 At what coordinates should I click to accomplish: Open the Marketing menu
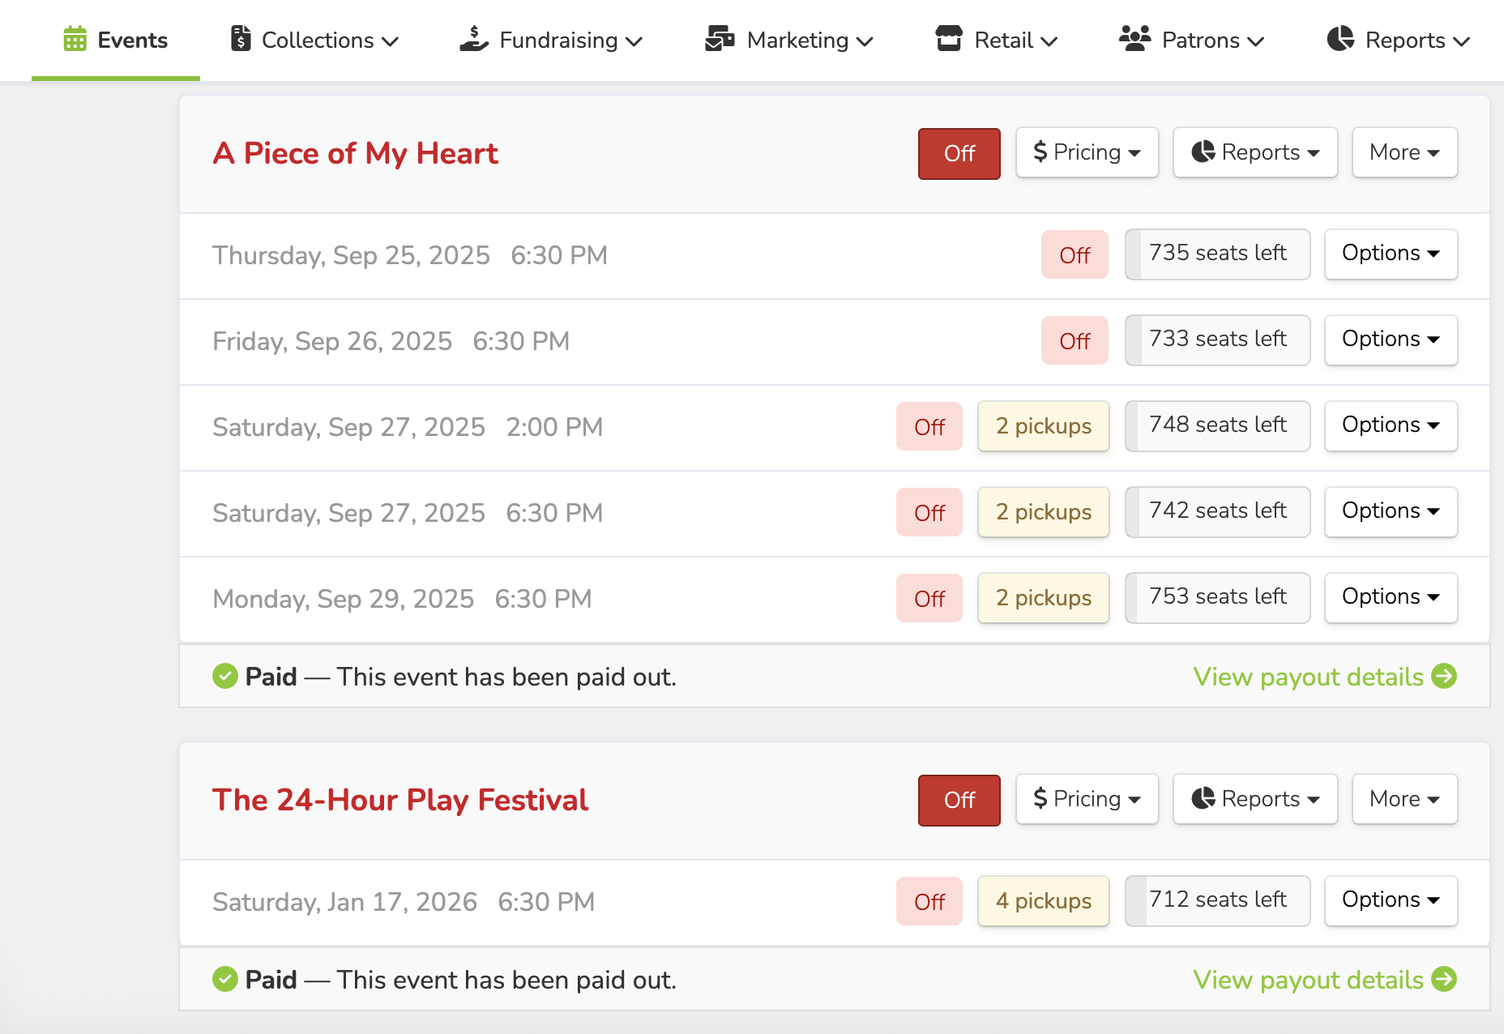coord(809,41)
